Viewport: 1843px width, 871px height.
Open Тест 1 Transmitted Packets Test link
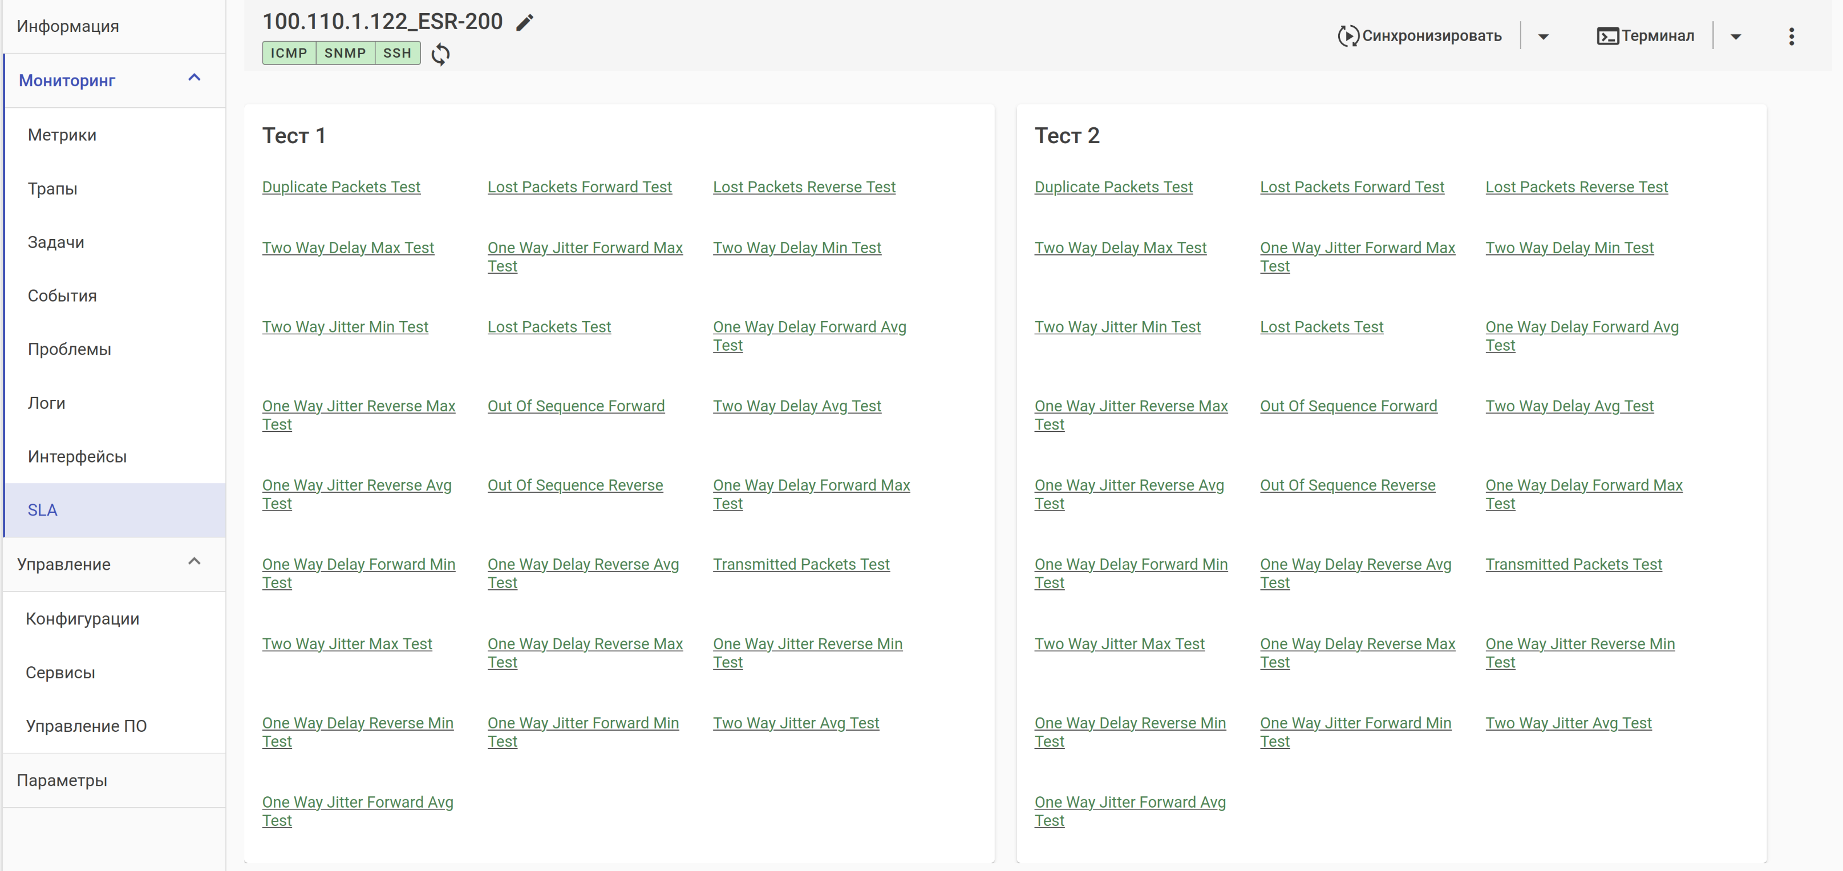[801, 564]
